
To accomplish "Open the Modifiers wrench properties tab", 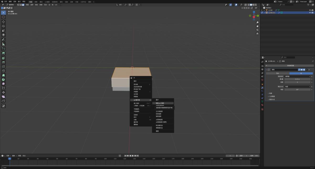I will (262, 88).
